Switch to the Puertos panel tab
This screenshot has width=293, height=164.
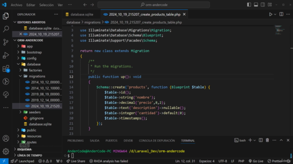(111, 141)
